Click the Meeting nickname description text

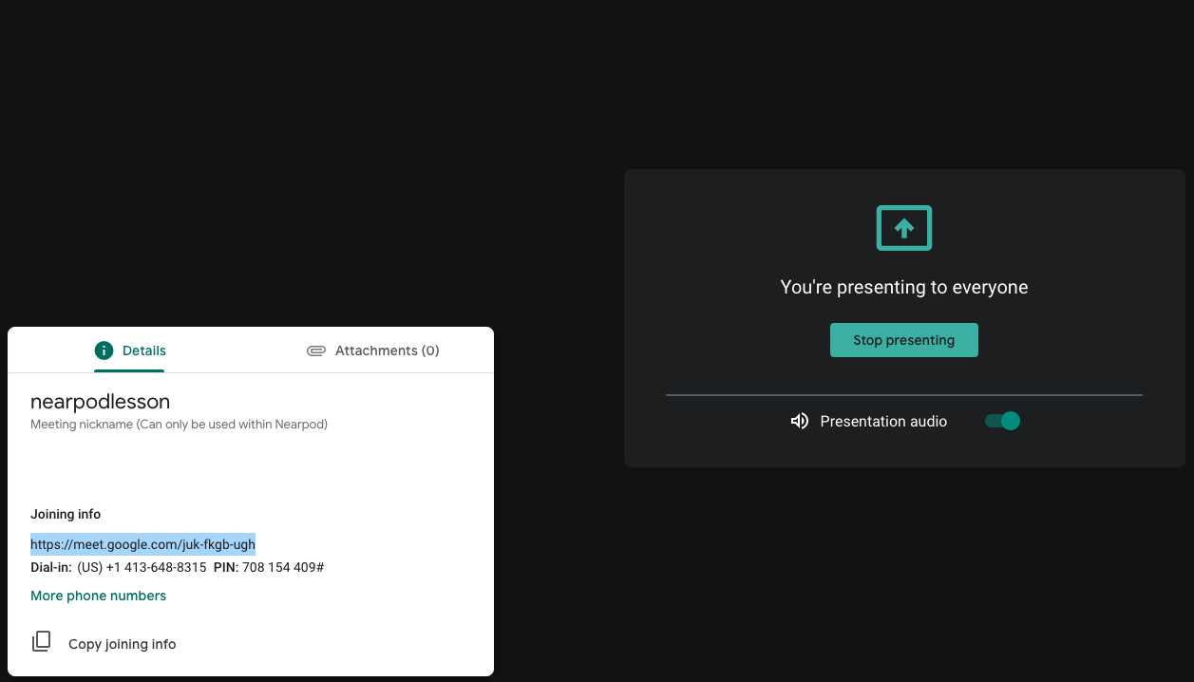(x=179, y=425)
